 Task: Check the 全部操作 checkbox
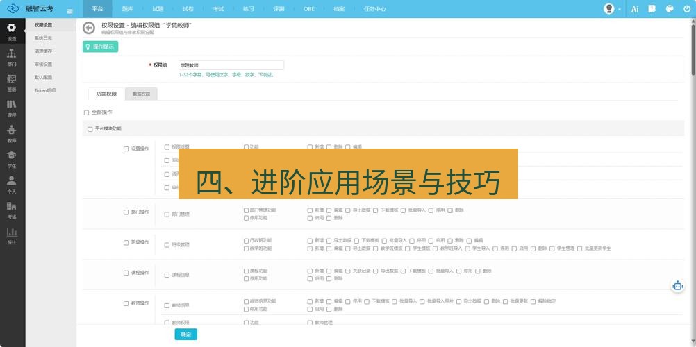point(87,112)
